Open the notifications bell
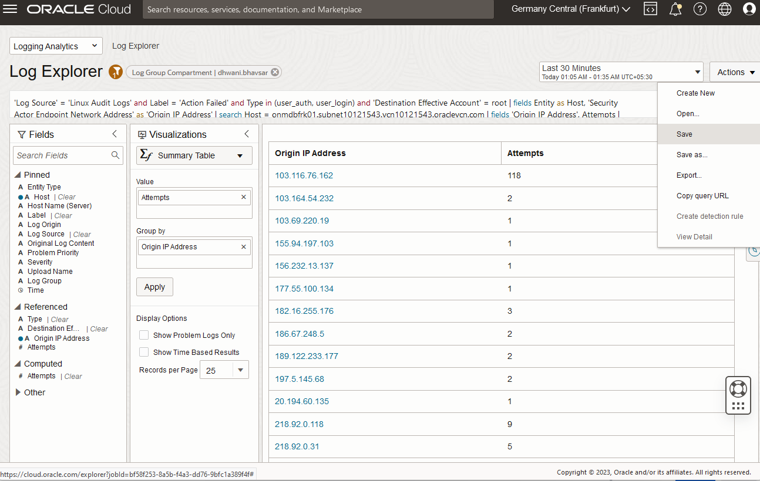 [675, 9]
